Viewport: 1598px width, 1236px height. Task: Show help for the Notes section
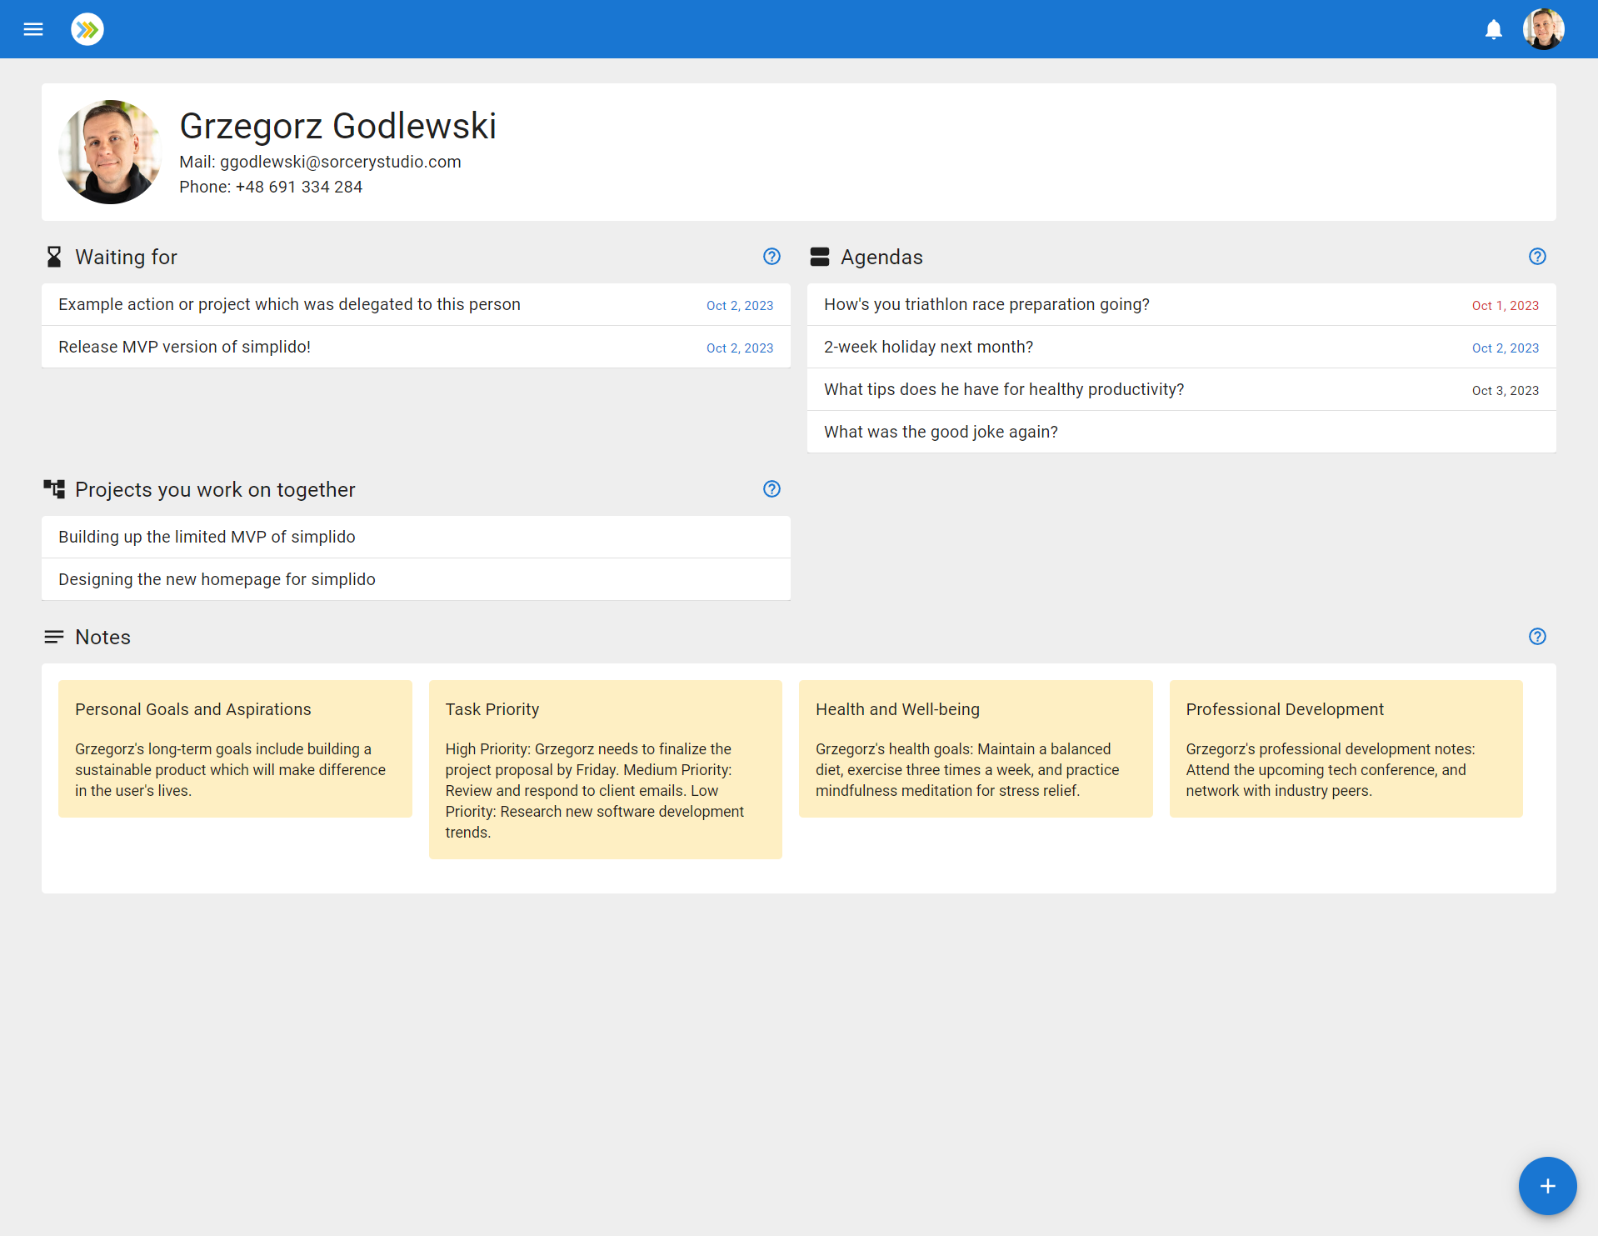click(x=1537, y=637)
